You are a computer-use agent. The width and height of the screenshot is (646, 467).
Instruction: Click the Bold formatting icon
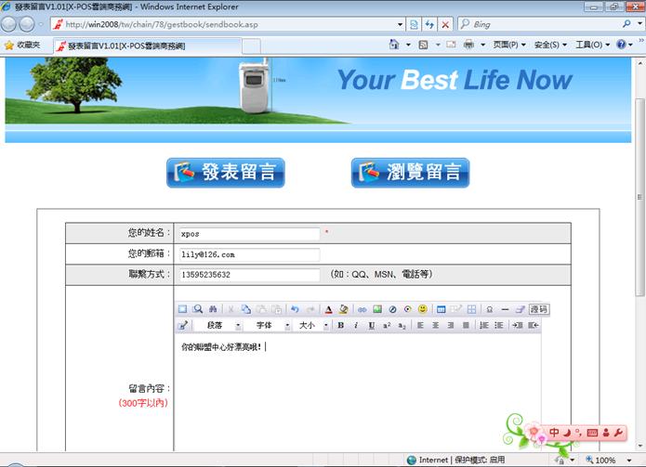tap(341, 326)
